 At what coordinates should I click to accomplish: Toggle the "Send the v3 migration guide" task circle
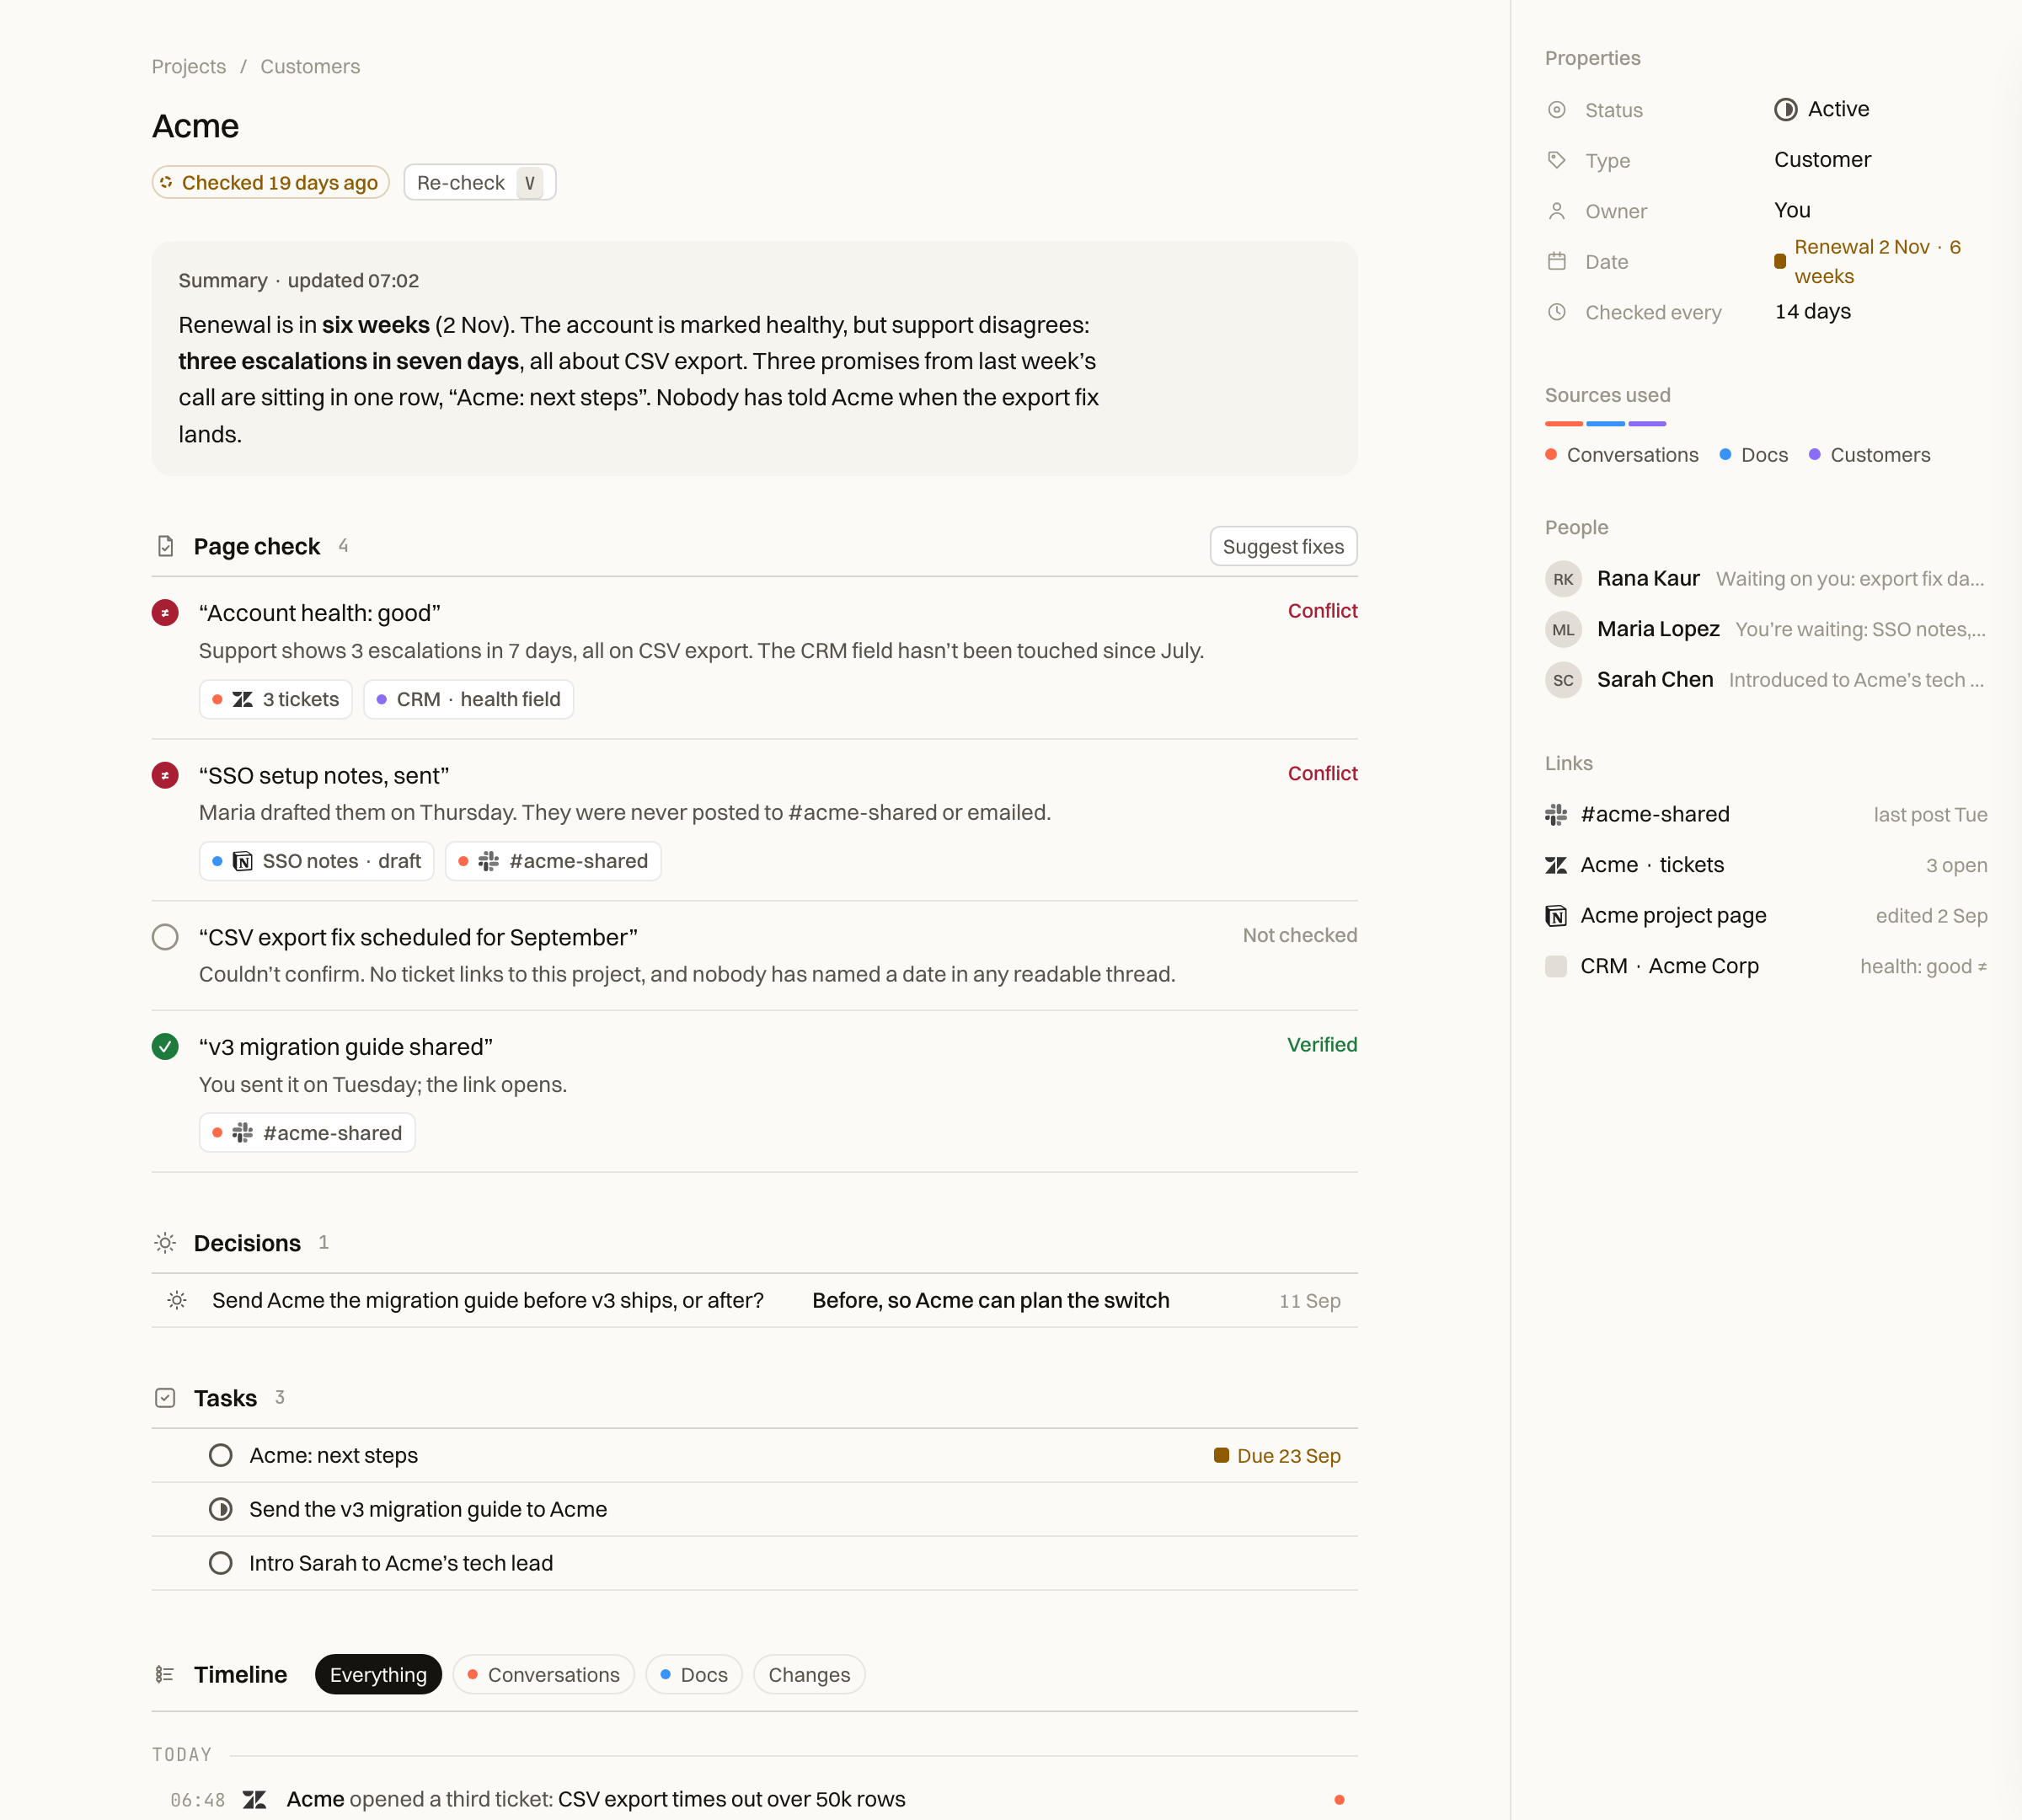pyautogui.click(x=221, y=1509)
